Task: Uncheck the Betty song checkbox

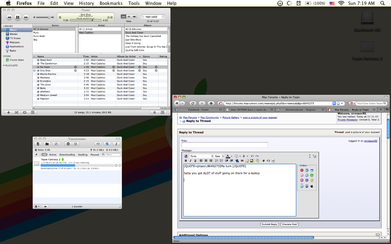Action: click(38, 88)
